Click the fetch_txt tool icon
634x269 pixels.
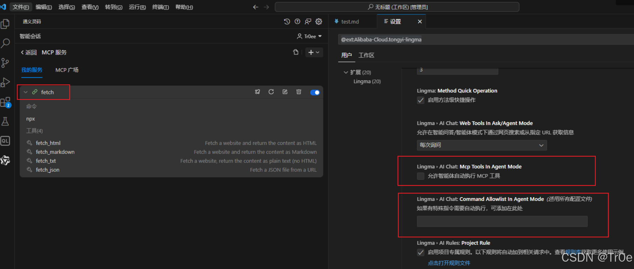tap(29, 161)
